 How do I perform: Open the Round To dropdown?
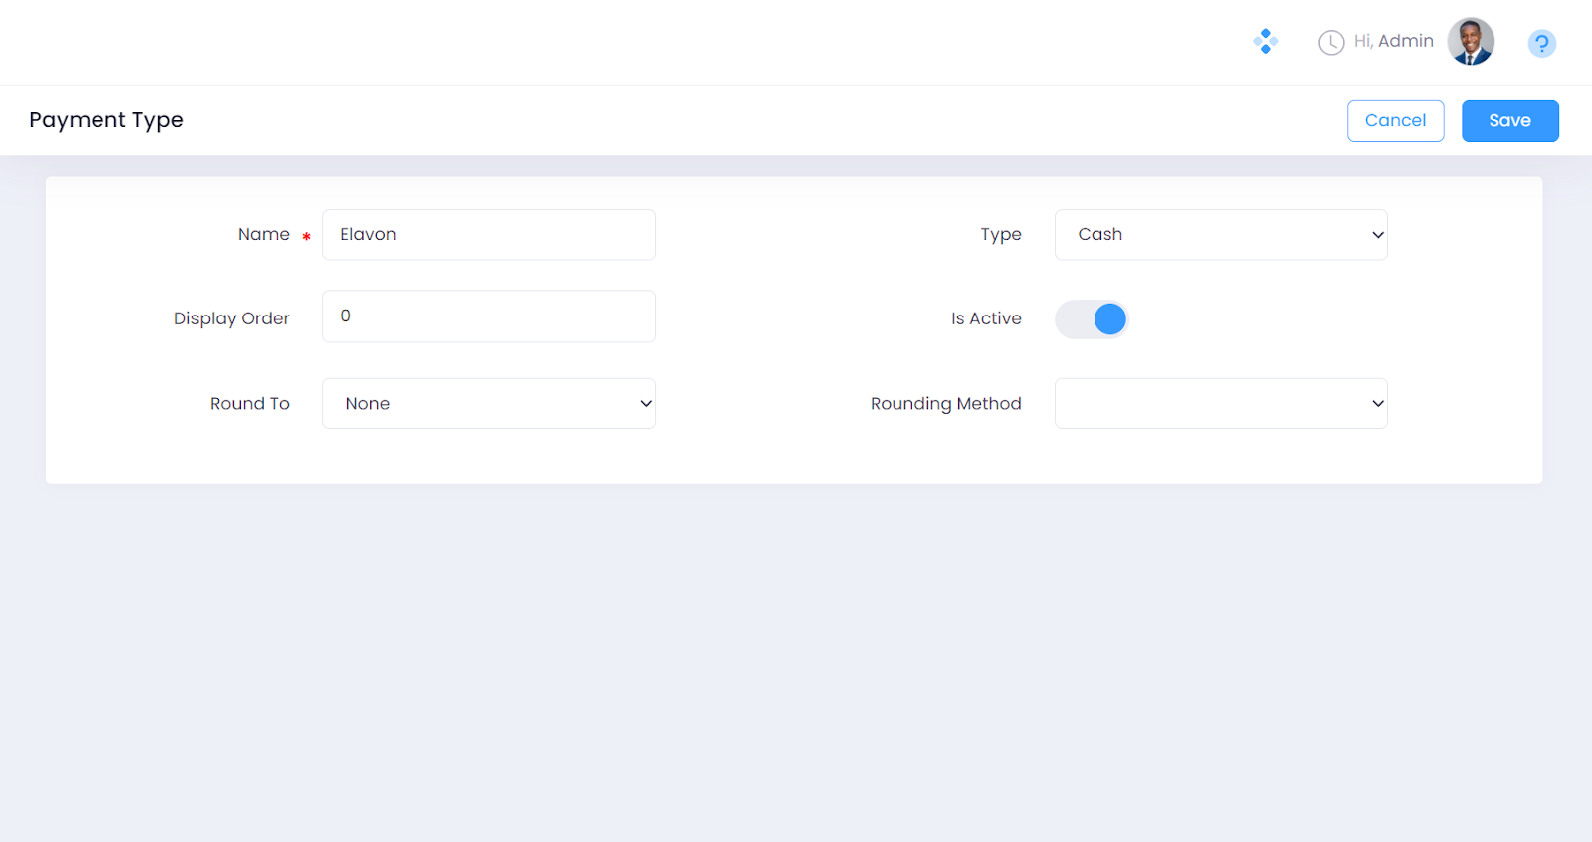click(x=489, y=404)
